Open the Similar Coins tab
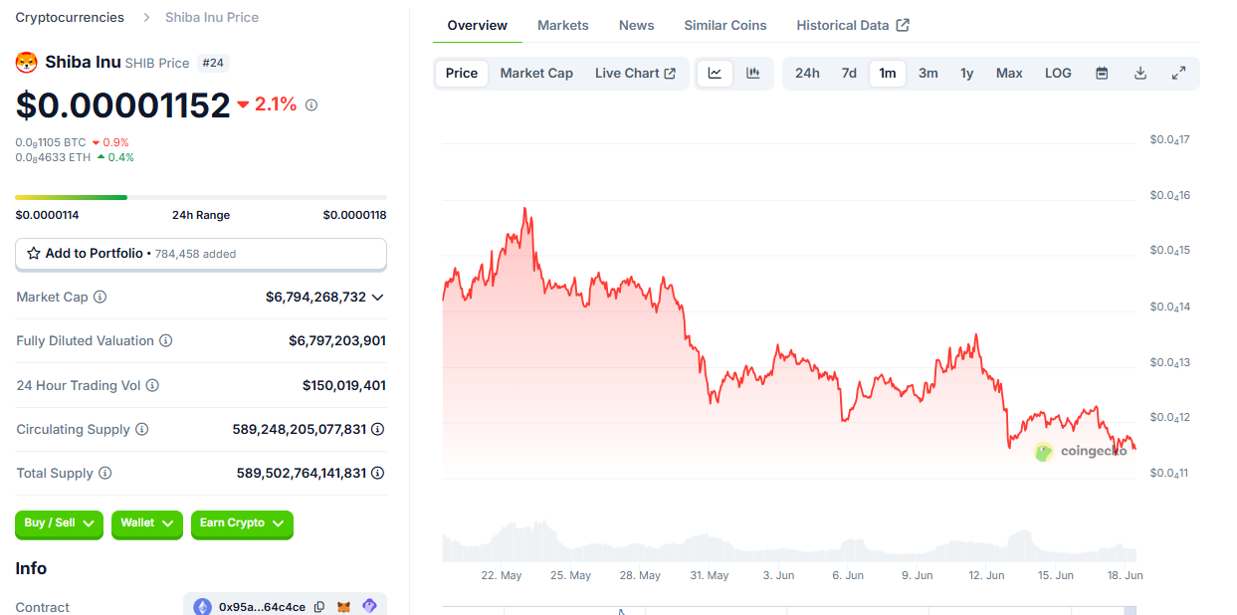The height and width of the screenshot is (615, 1237). [725, 25]
